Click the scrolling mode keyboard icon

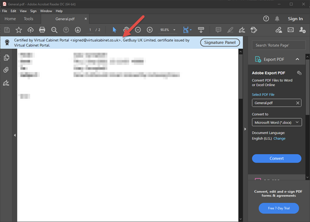pos(201,30)
